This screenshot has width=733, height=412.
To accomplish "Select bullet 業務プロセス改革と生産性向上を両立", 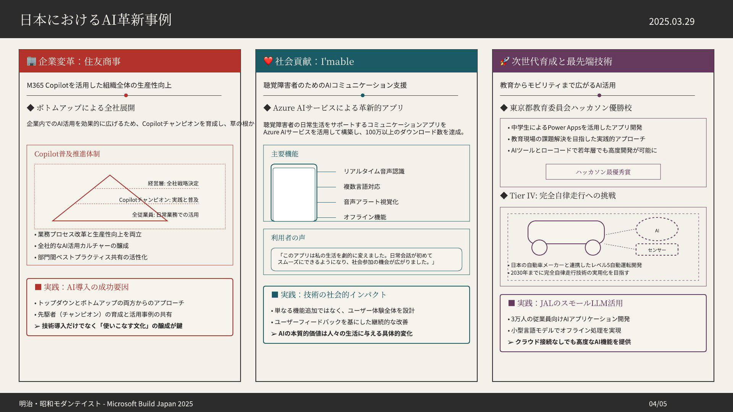I will (x=88, y=234).
